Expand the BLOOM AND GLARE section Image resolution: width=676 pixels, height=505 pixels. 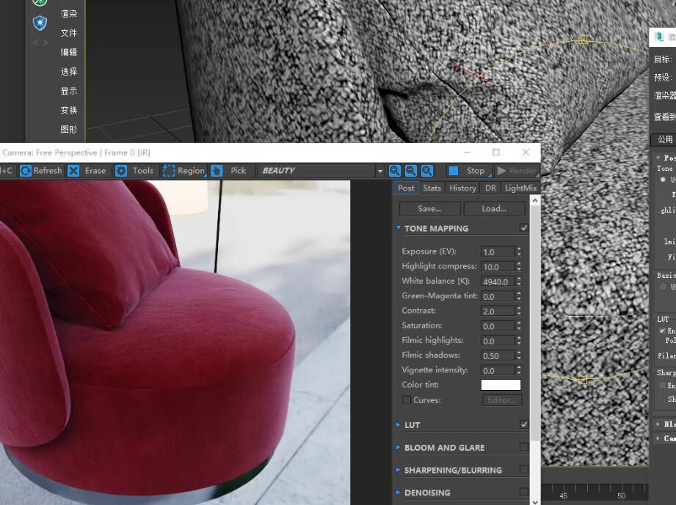click(x=399, y=447)
